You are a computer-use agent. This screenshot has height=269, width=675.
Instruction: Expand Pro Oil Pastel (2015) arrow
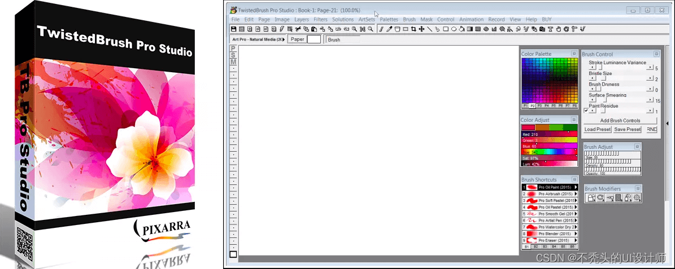tap(576, 207)
